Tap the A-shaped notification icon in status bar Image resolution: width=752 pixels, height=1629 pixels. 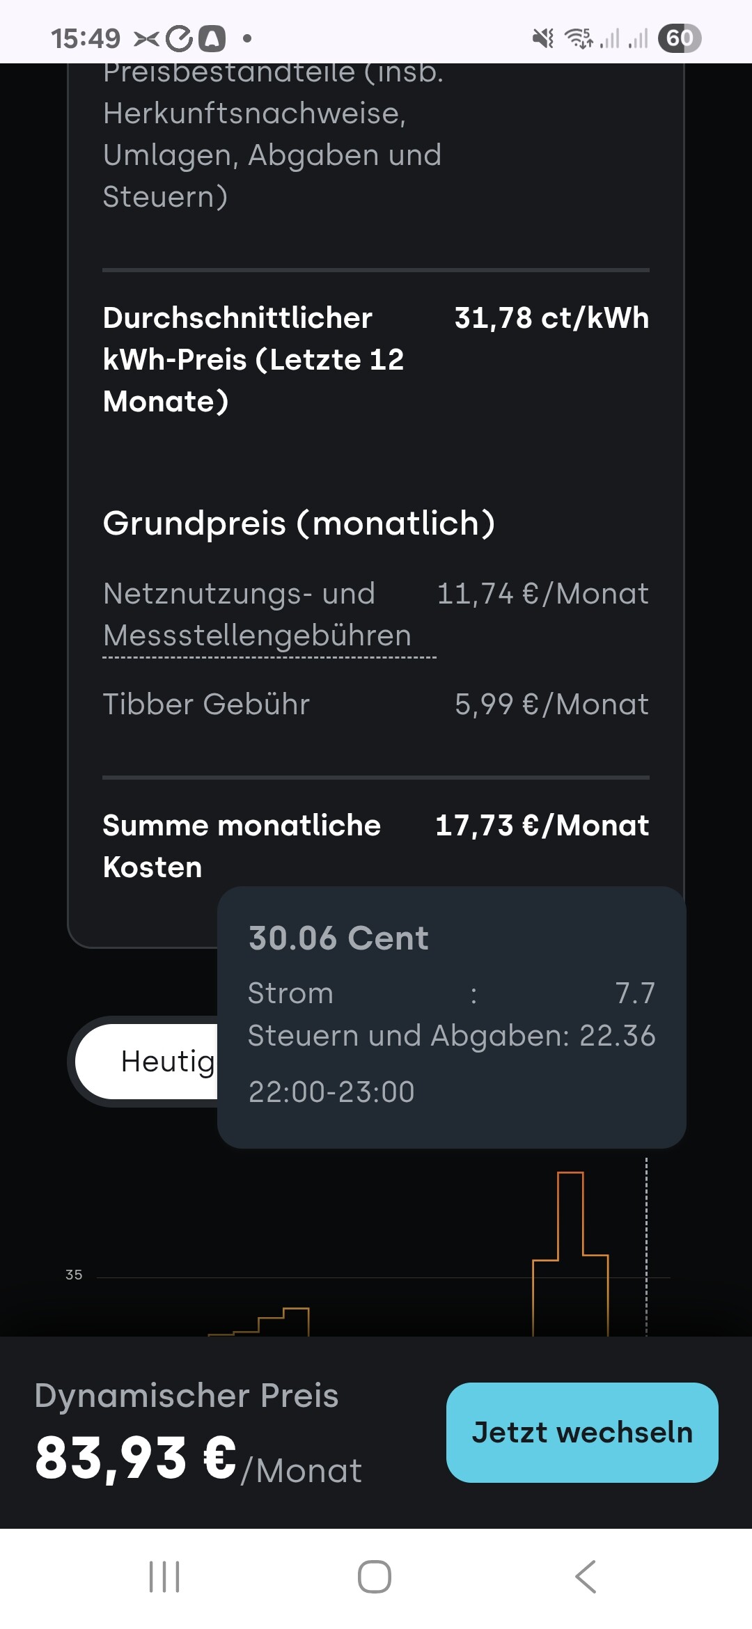tap(212, 38)
